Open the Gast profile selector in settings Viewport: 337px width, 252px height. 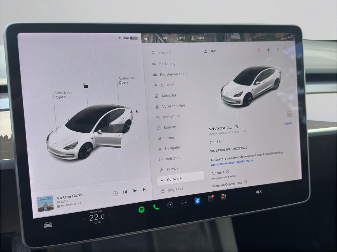point(210,51)
